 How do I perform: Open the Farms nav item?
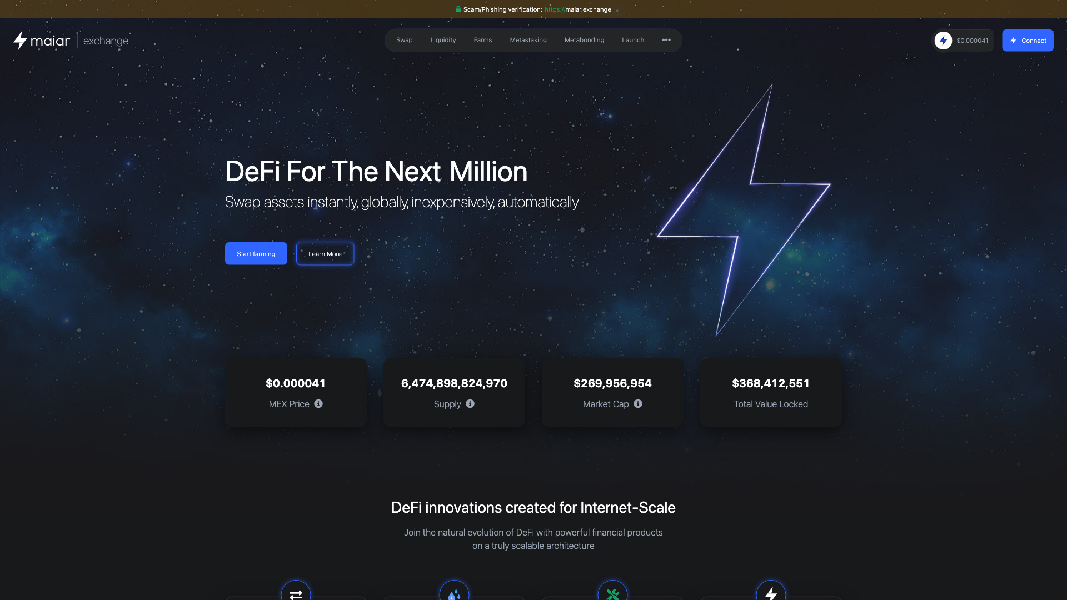pos(483,40)
